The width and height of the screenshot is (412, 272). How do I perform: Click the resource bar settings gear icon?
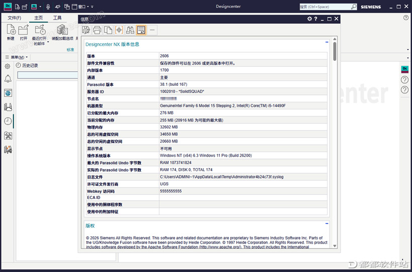(8, 66)
